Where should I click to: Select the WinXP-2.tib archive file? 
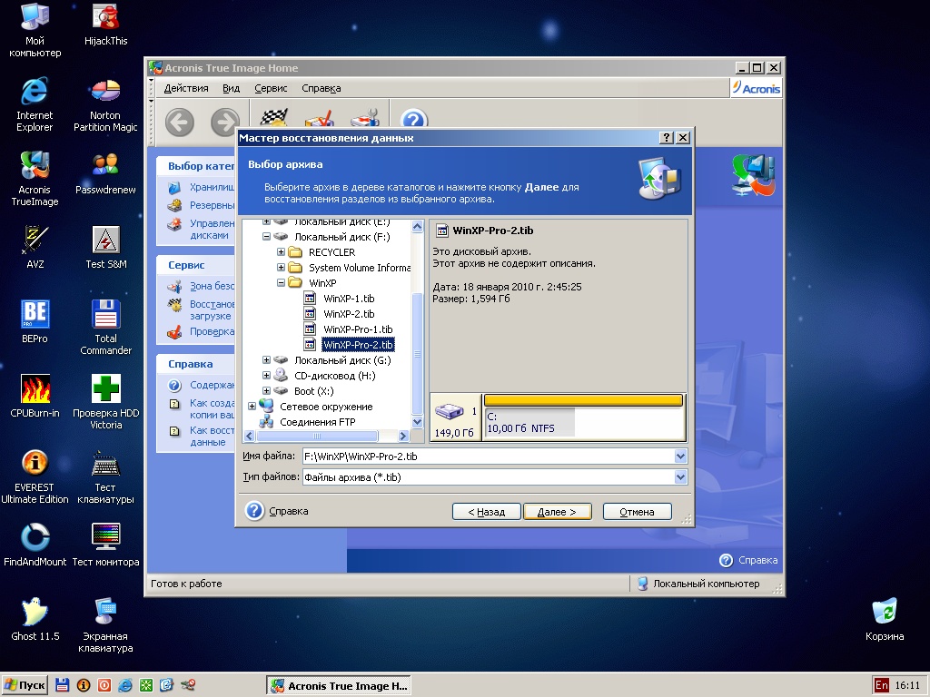(349, 313)
